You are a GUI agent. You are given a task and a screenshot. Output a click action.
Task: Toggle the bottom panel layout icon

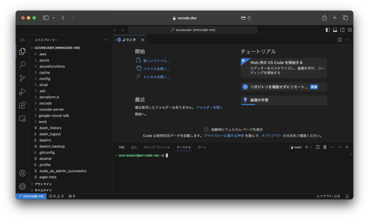click(x=335, y=30)
